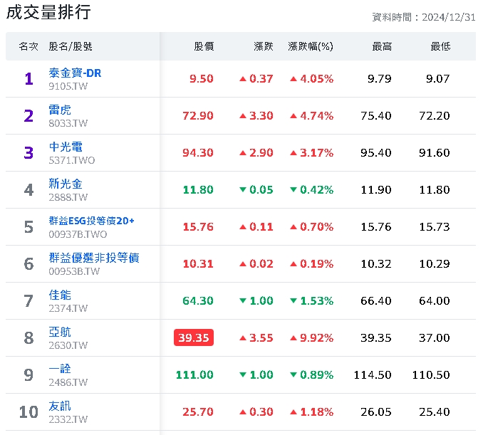The image size is (483, 435).
Task: Open the 中光電 stock link
Action: 66,147
